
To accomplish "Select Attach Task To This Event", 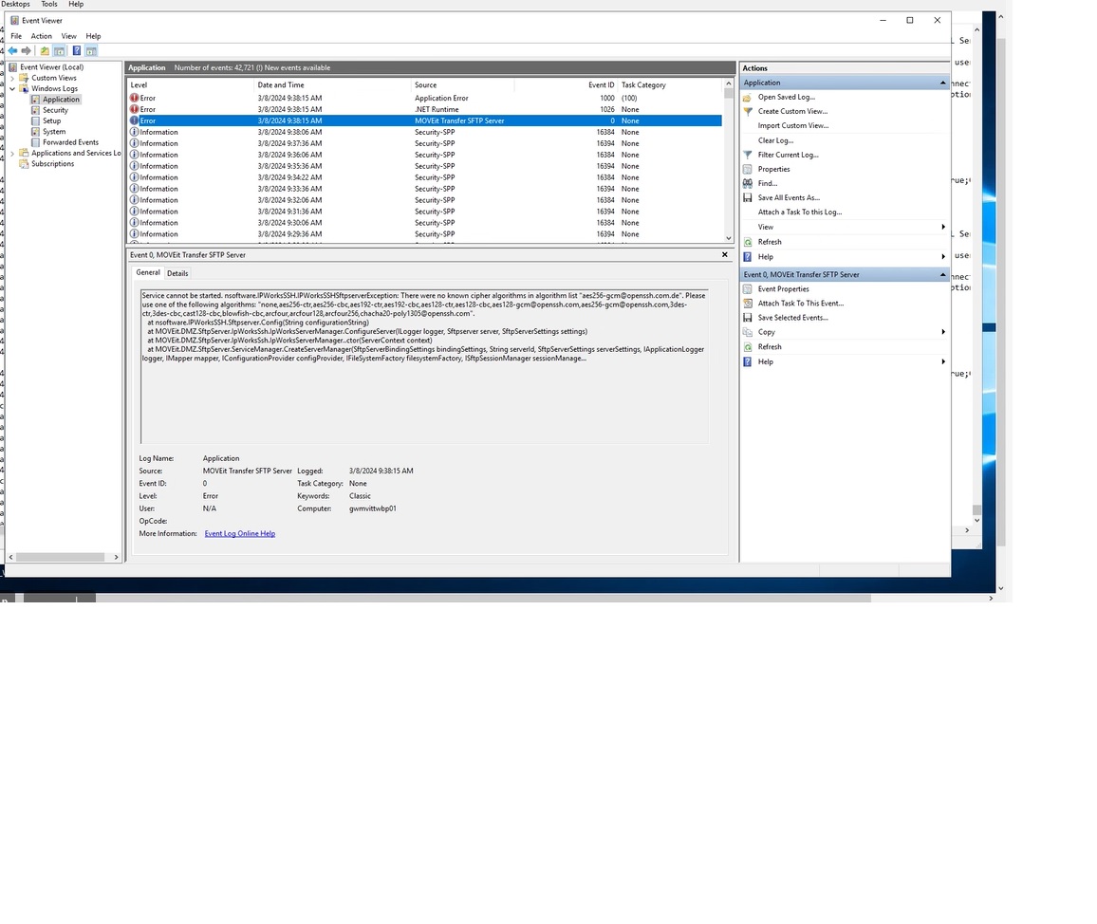I will (x=800, y=304).
